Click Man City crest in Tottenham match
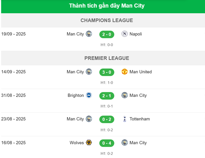The height and width of the screenshot is (158, 205). [x=89, y=119]
